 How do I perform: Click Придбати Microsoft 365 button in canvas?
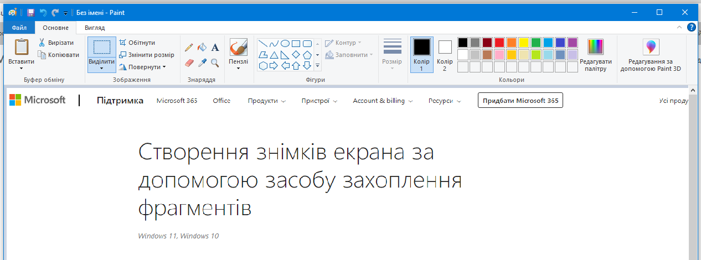coord(520,101)
